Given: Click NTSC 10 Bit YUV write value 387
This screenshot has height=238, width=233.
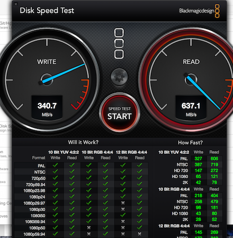Looking at the screenshot, I should coord(198,165).
